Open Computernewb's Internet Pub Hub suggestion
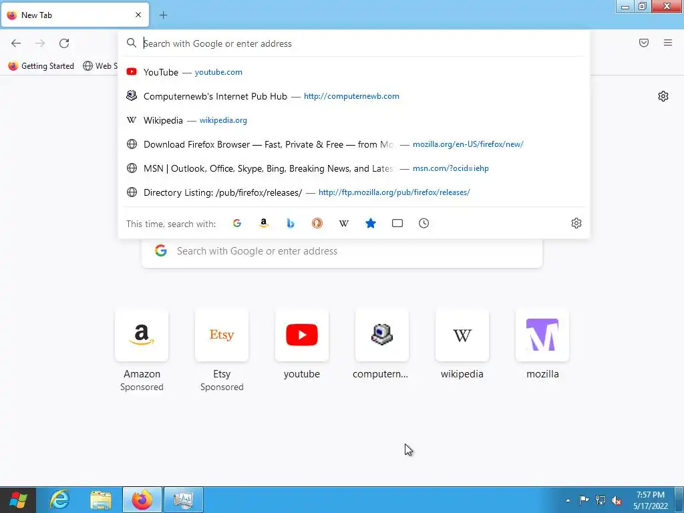Viewport: 684px width, 513px height. click(354, 96)
